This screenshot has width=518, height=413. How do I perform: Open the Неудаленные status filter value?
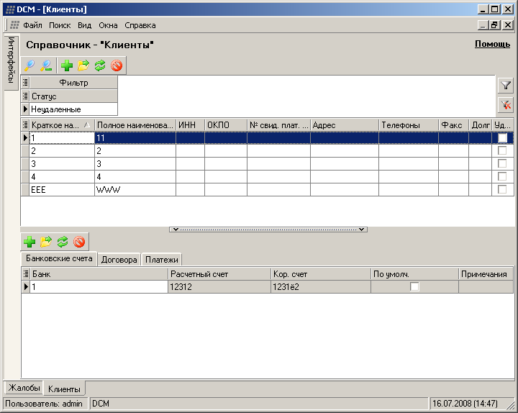pyautogui.click(x=73, y=109)
